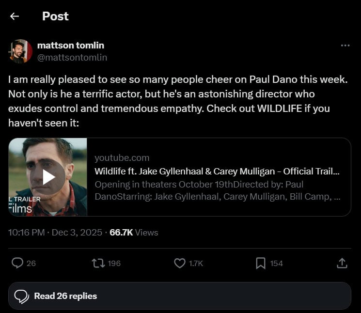This screenshot has height=313, width=361.
Task: Click the 196 reposts count
Action: pos(114,264)
